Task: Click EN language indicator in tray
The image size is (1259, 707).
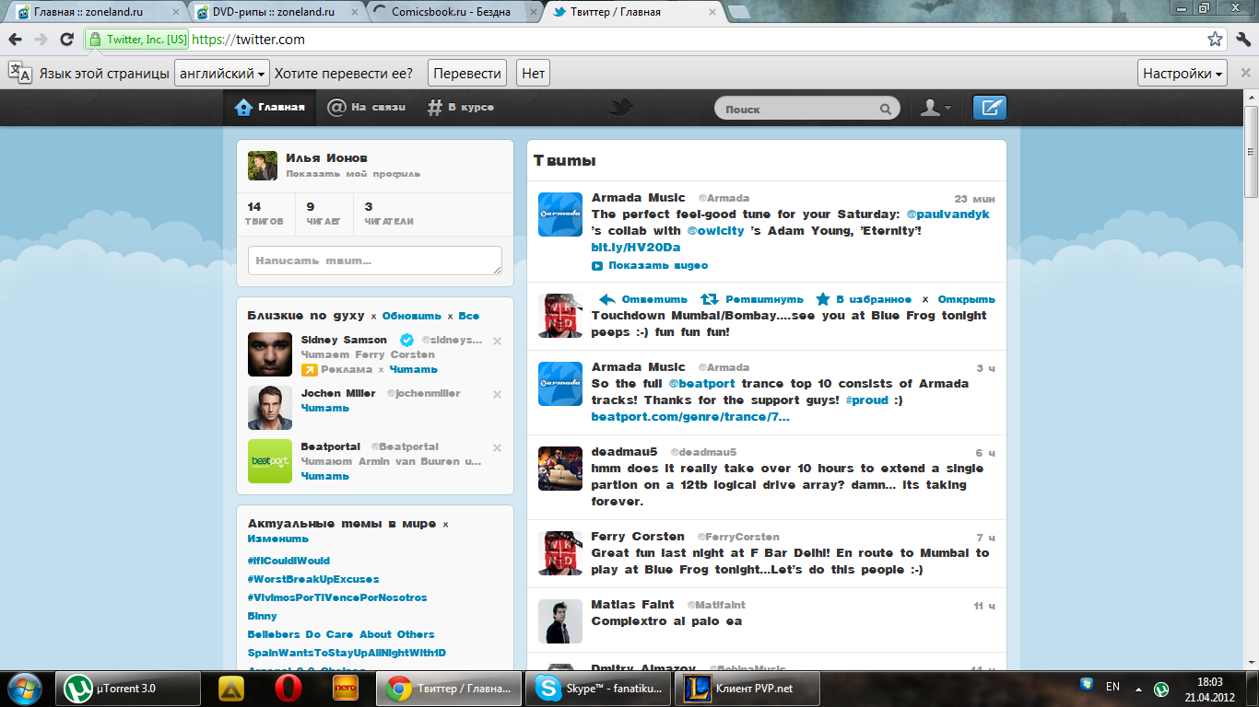Action: pyautogui.click(x=1112, y=687)
